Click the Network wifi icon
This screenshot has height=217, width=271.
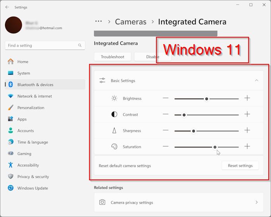tap(10, 96)
